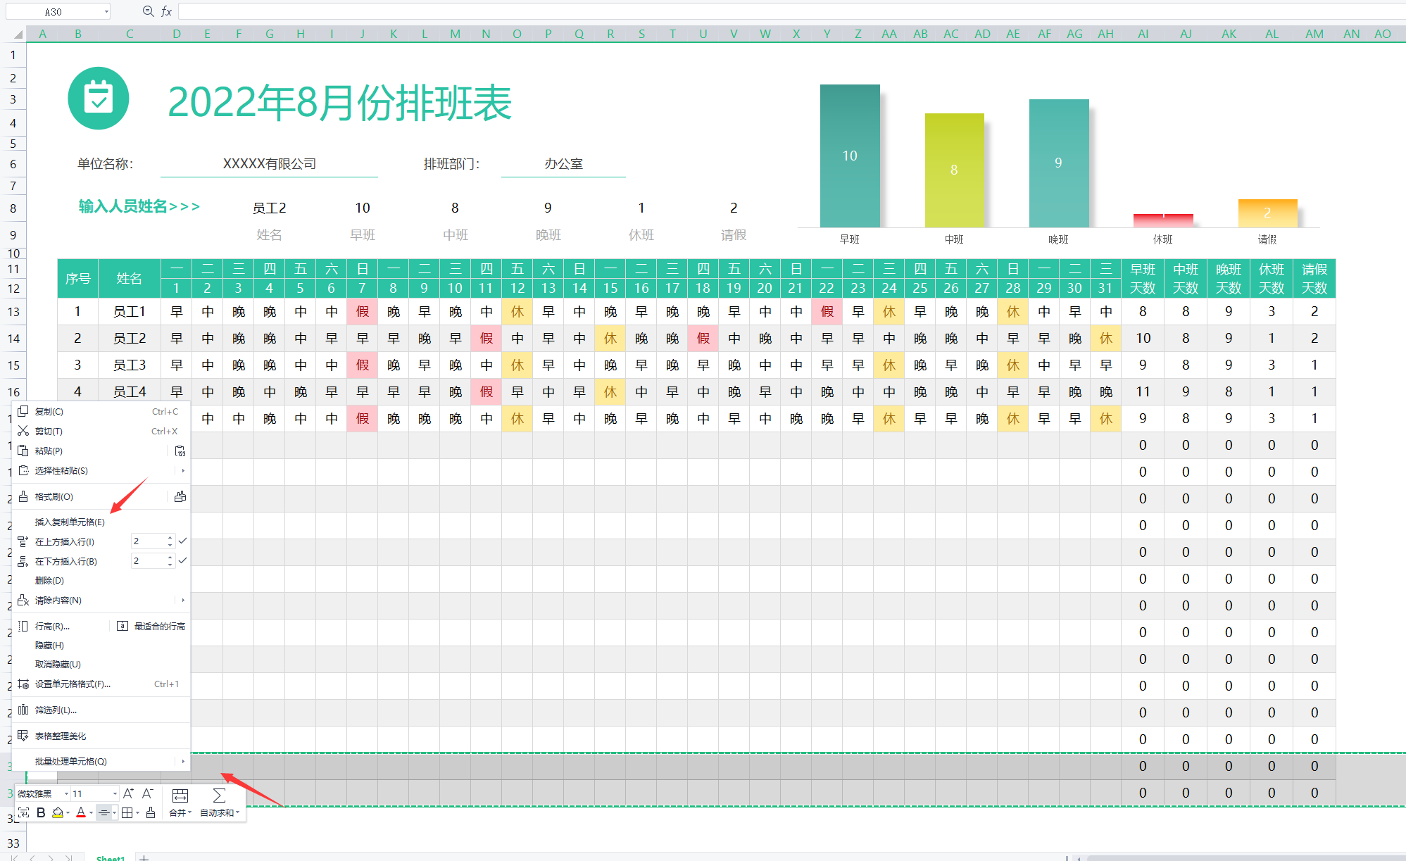Open the font size 11 dropdown

pos(115,794)
